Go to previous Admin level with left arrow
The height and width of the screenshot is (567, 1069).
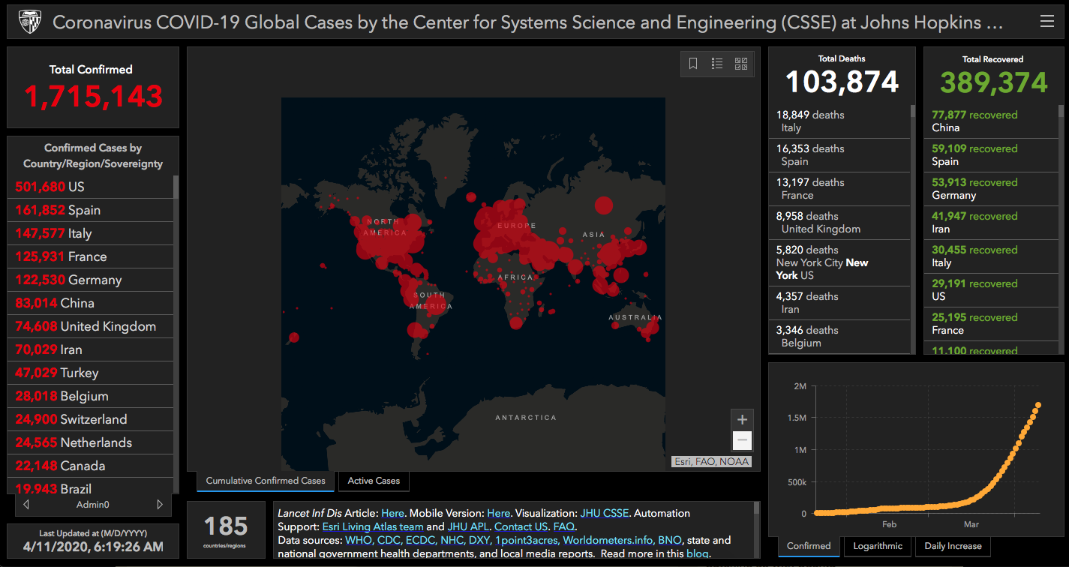pos(27,505)
